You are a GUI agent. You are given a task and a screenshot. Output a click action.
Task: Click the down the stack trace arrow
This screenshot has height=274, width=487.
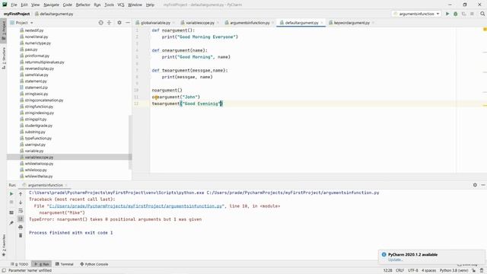[x=21, y=202]
